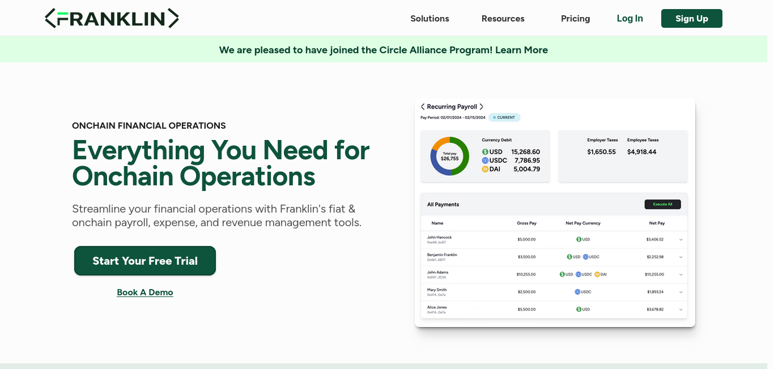Click the net pay $3,406.52

tap(655, 240)
